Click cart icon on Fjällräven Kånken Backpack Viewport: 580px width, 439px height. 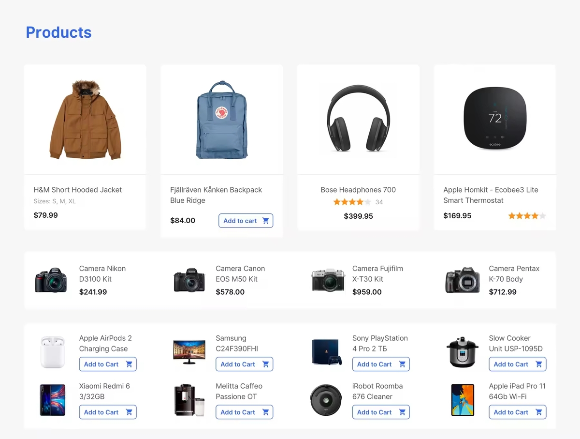[265, 221]
